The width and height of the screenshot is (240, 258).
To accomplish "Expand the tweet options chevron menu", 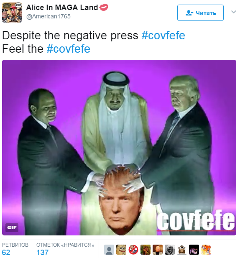I will [x=234, y=12].
